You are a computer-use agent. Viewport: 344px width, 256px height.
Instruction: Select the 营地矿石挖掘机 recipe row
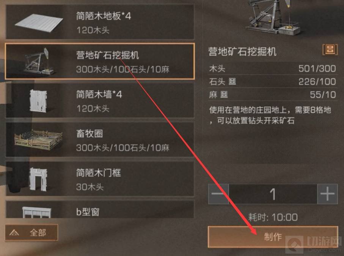[x=100, y=61]
